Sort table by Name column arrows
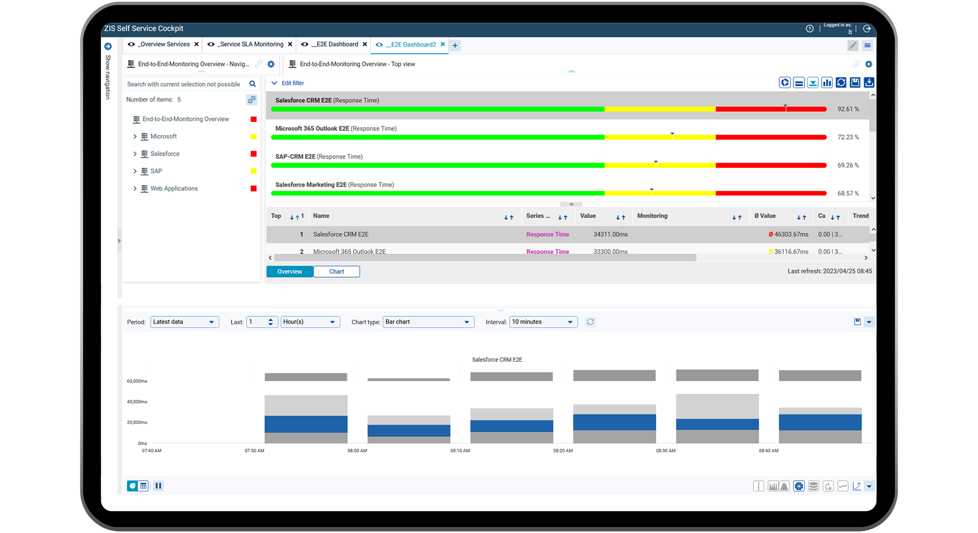Viewport: 978px width, 533px height. (x=509, y=217)
